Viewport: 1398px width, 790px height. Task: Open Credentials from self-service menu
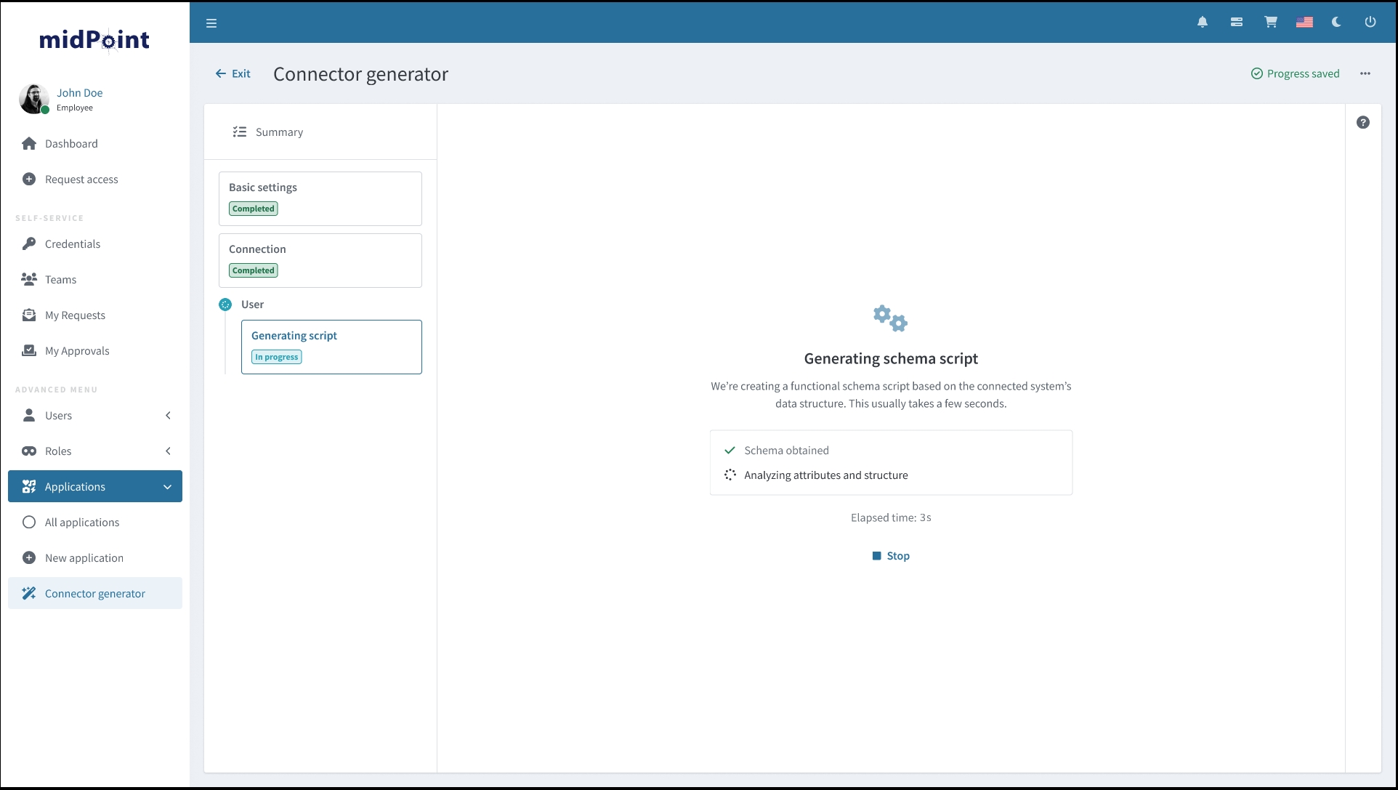[x=73, y=243]
